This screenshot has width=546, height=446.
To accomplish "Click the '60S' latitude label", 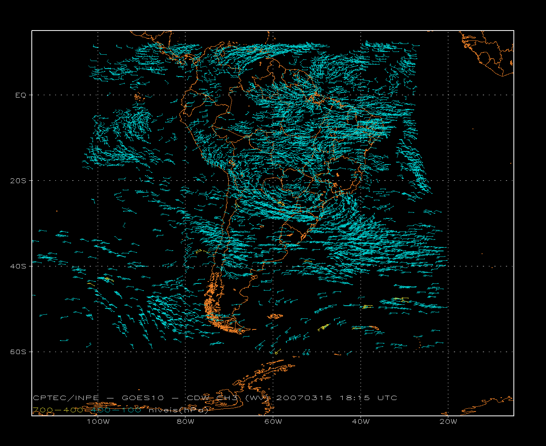I will tap(18, 352).
